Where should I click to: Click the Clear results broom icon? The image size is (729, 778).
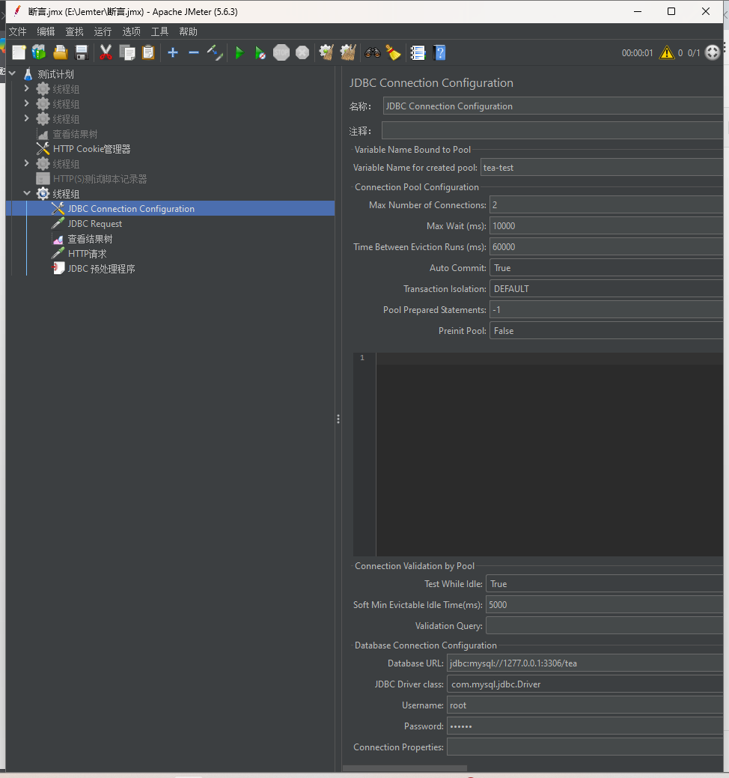pos(326,52)
